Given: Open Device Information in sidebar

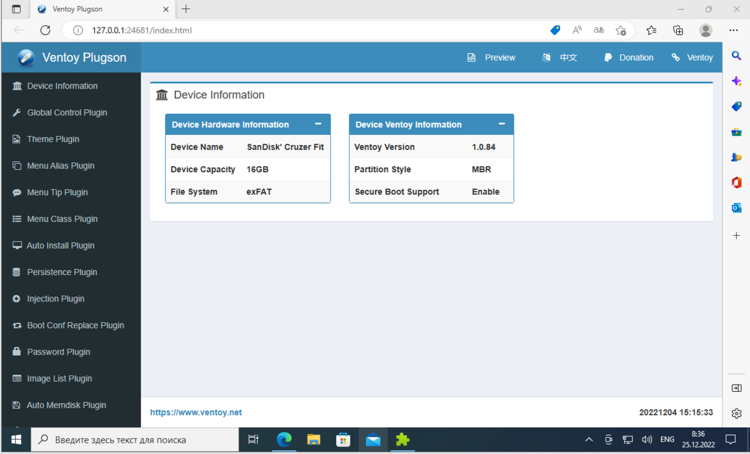Looking at the screenshot, I should point(70,86).
